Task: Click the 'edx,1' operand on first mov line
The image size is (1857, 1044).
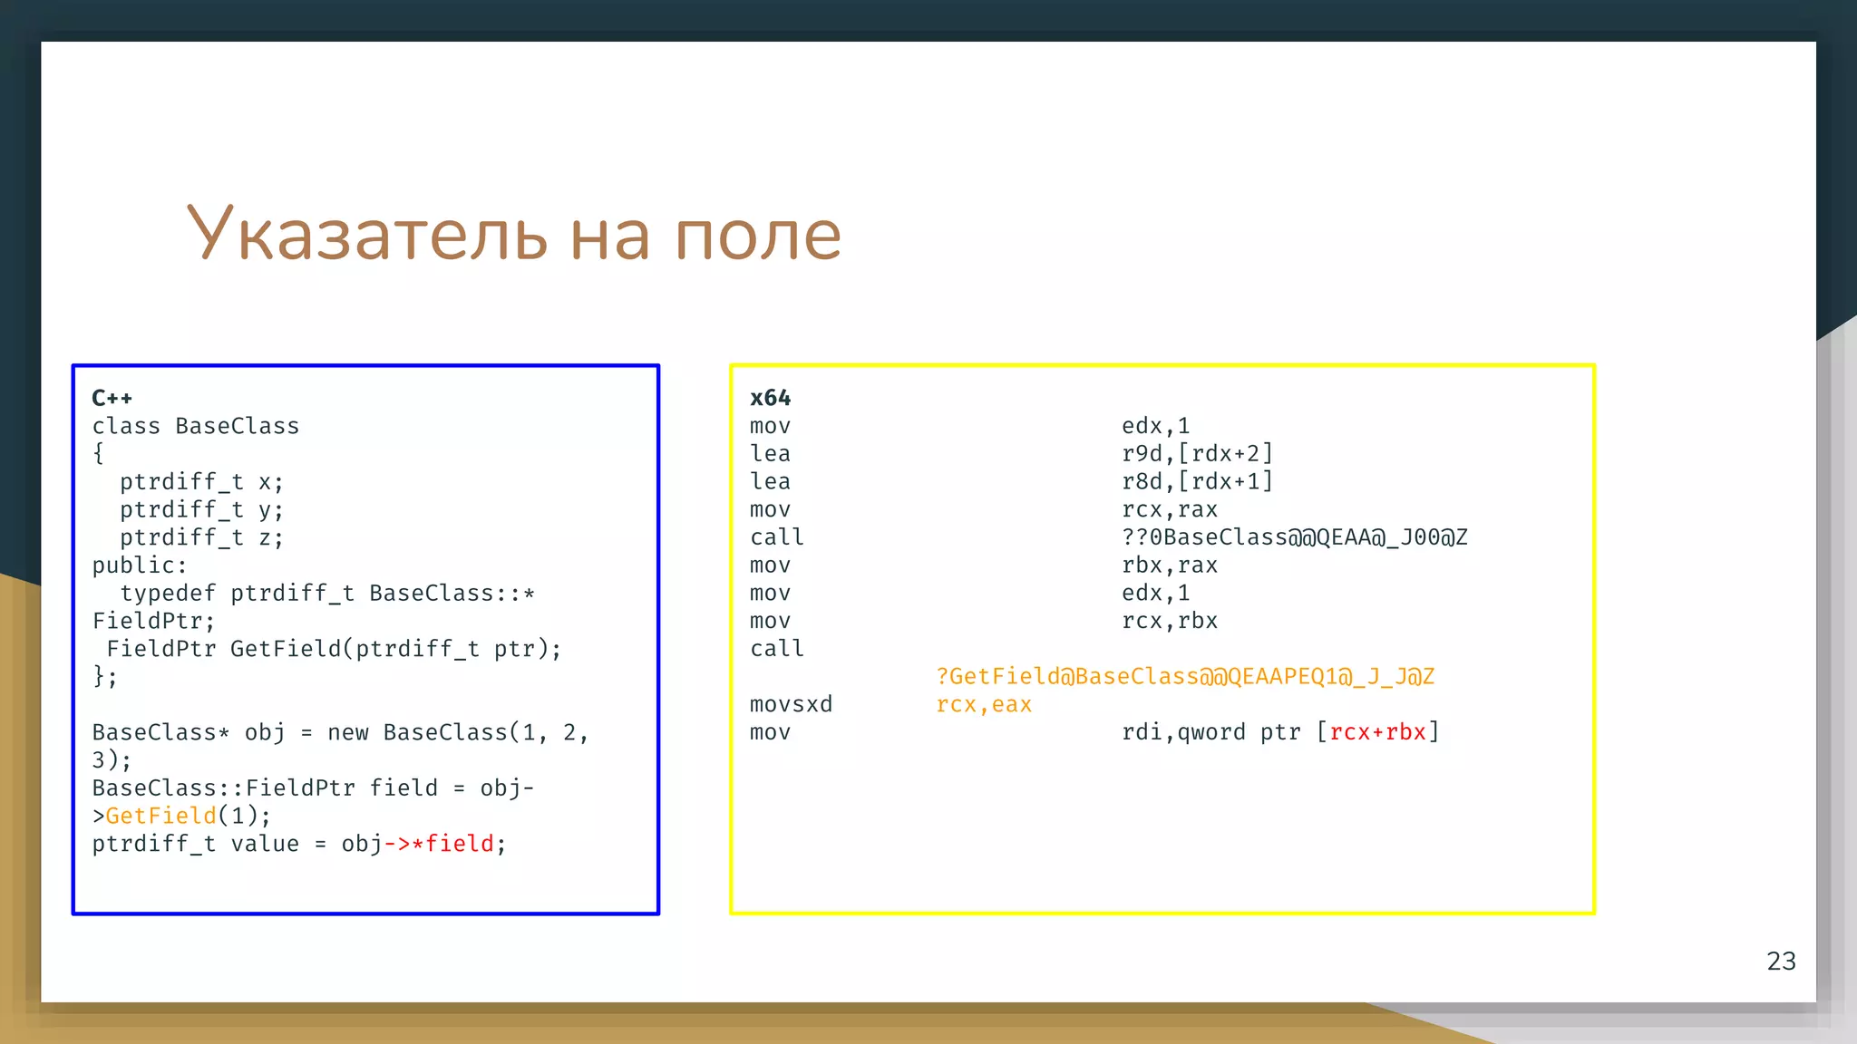Action: [1156, 426]
